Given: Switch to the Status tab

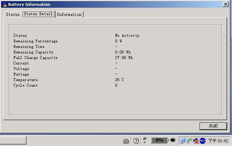Looking at the screenshot, I should pos(13,14).
